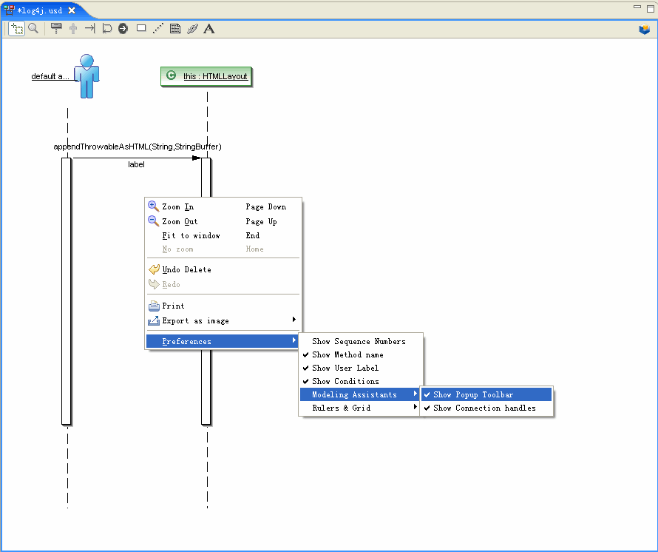Click the Home shortcut text
The width and height of the screenshot is (658, 552).
255,249
